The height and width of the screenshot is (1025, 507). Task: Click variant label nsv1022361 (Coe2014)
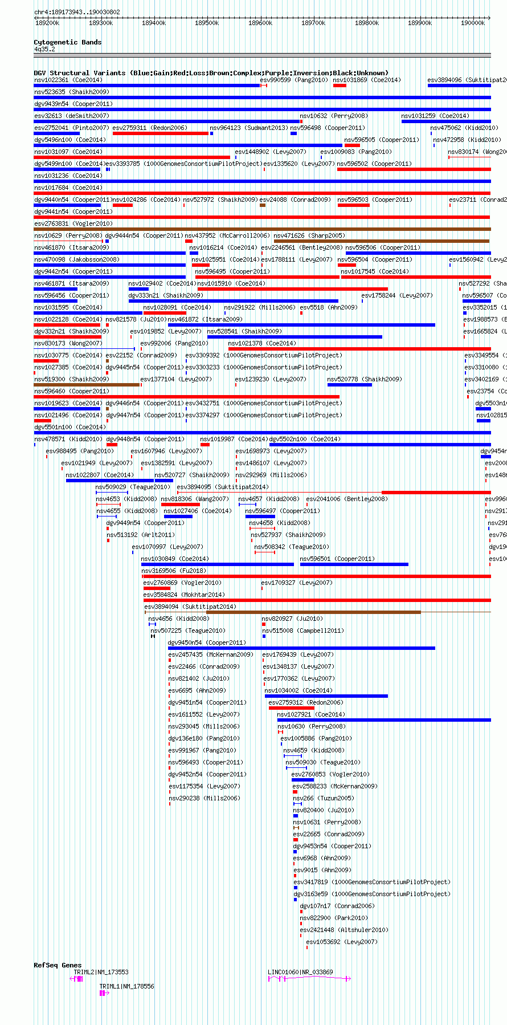coord(68,80)
